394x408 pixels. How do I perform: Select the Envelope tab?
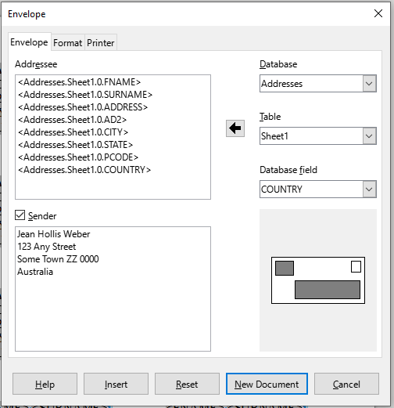(29, 42)
